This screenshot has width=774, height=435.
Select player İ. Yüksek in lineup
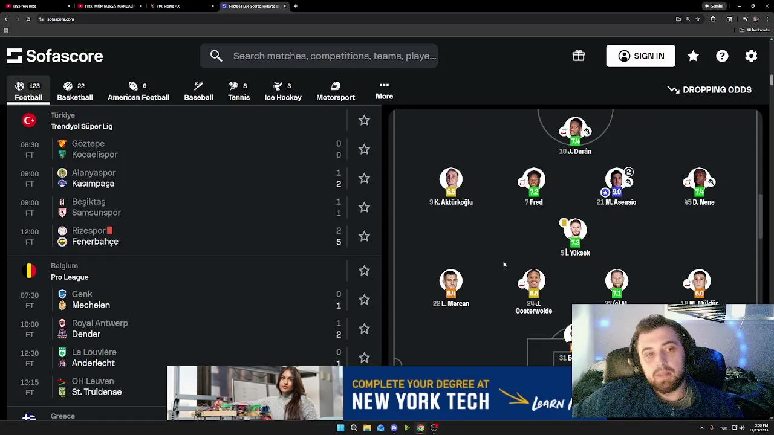575,238
